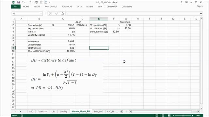Click the Save icon in Quick Access Toolbar
This screenshot has width=209, height=117.
[x=18, y=2]
